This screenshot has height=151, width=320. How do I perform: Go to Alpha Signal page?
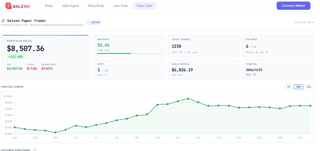pos(70,6)
